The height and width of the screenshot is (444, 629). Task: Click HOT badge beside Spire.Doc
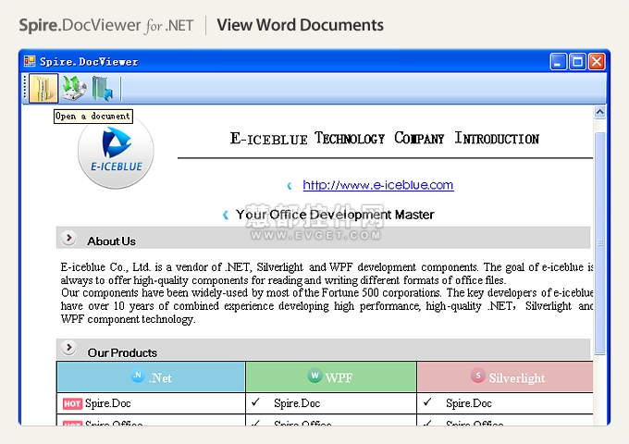pos(72,403)
